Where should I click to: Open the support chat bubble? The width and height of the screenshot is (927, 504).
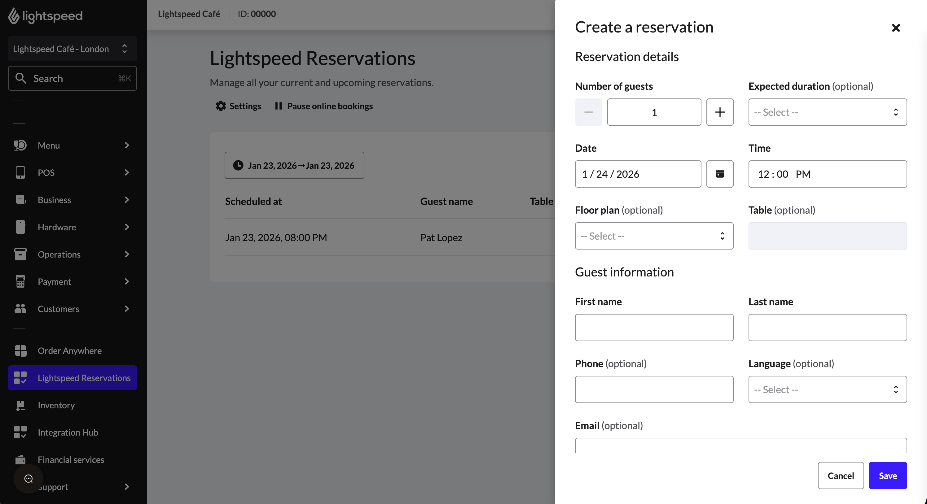tap(28, 479)
